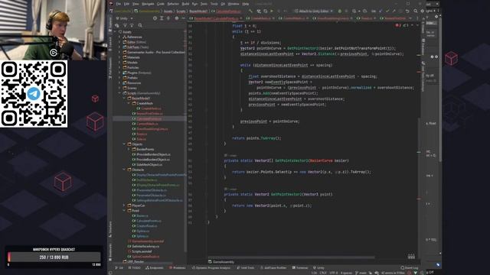Click the Telegram QR code overlay

[x=34, y=94]
